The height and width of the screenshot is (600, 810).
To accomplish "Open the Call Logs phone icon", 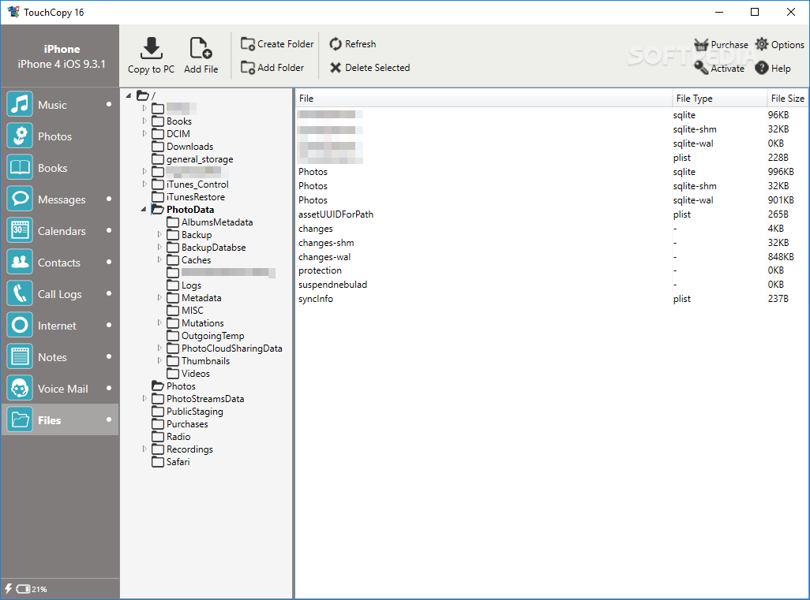I will 20,293.
